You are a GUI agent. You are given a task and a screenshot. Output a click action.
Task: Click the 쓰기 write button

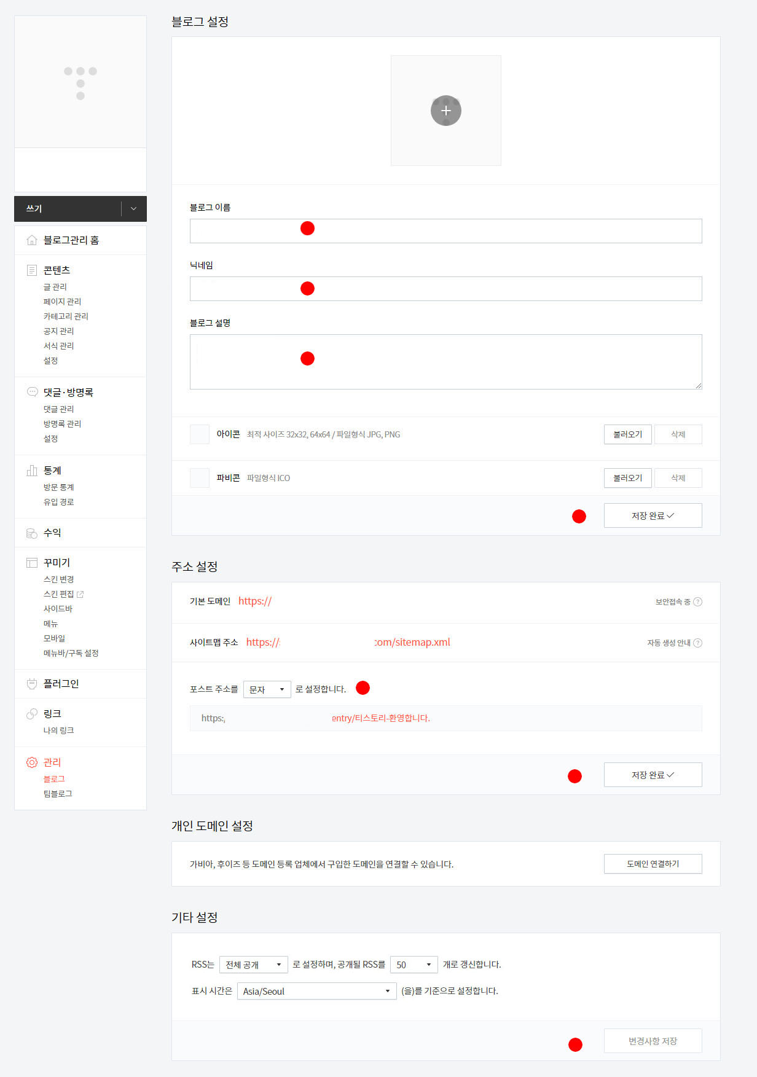point(68,209)
